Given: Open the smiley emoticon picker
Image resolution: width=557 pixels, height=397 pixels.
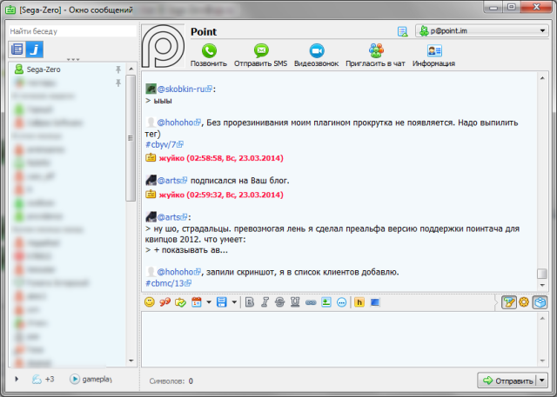Looking at the screenshot, I should (150, 302).
